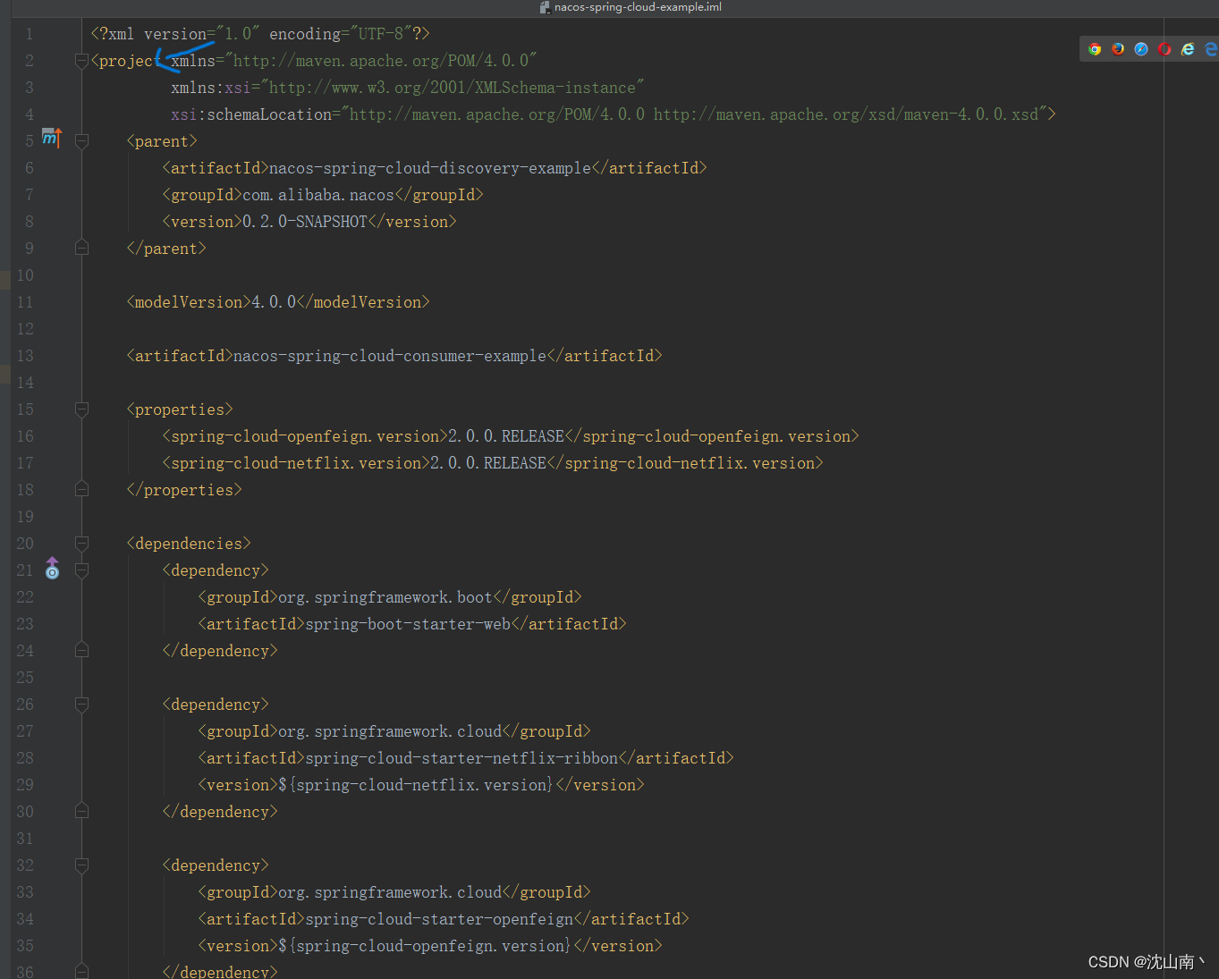Click the closing properties tag
The height and width of the screenshot is (979, 1219).
(x=184, y=490)
